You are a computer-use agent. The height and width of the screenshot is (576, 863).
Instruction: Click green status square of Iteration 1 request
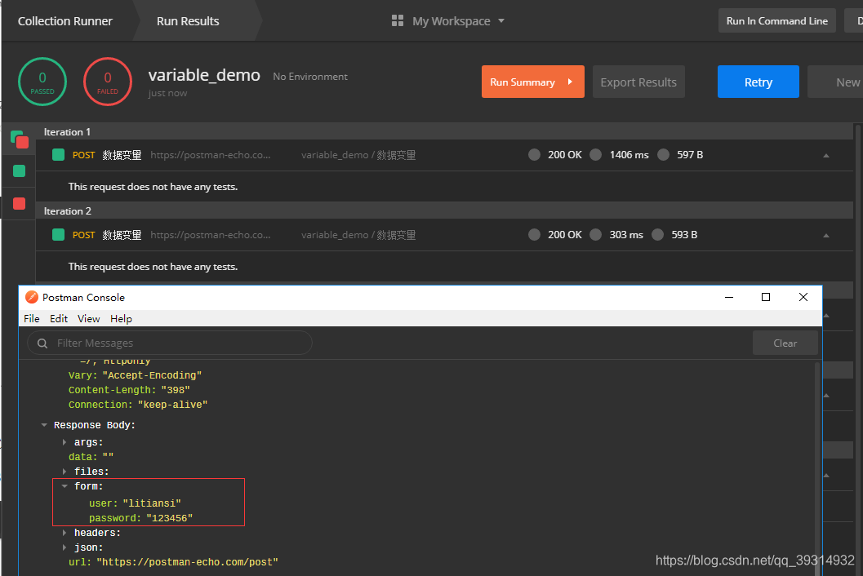coord(58,154)
